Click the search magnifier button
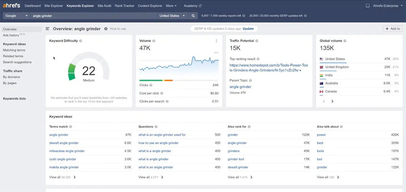Screen dimensions: 406x192 coord(193,16)
